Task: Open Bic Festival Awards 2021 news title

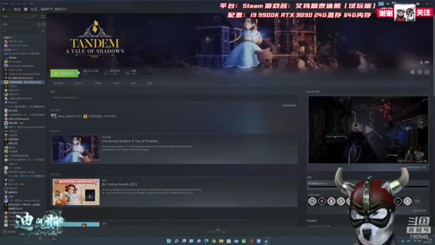Action: point(120,184)
